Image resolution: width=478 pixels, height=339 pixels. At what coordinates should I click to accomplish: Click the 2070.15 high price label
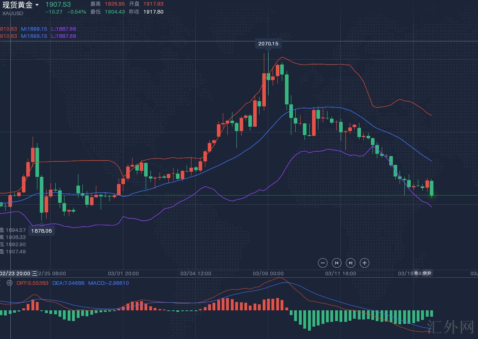coord(268,43)
